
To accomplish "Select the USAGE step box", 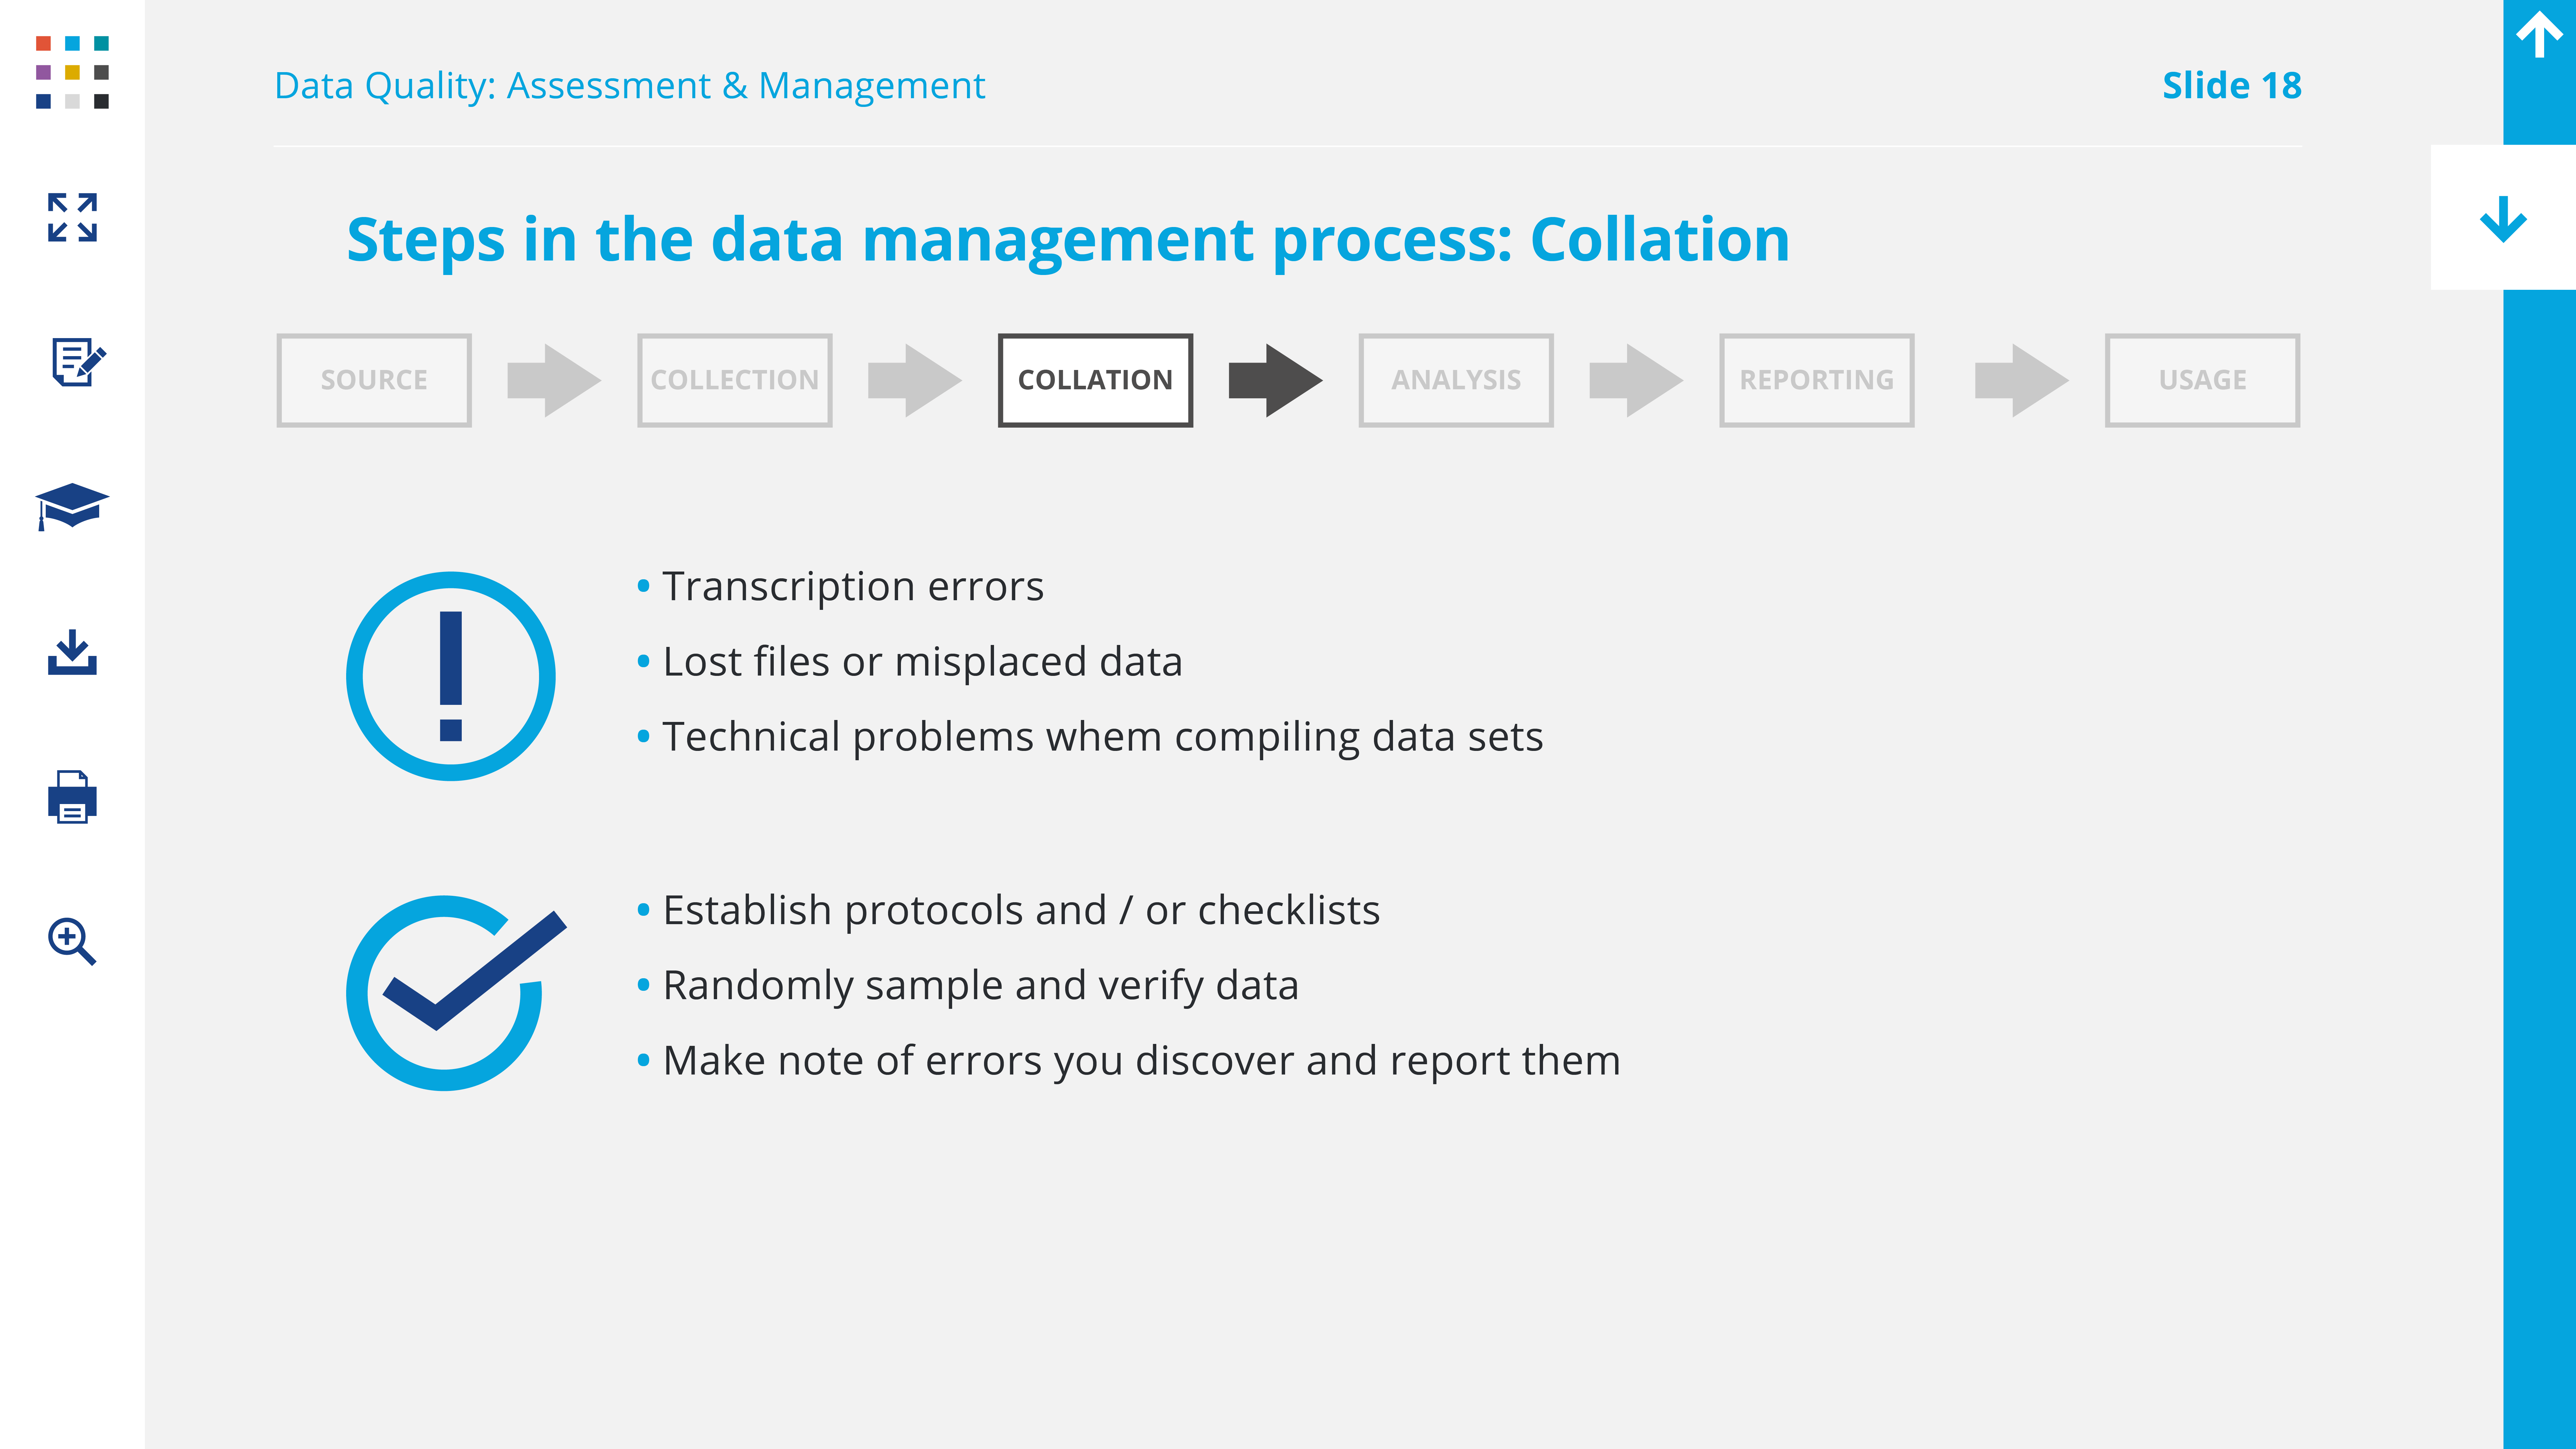I will coord(2202,380).
